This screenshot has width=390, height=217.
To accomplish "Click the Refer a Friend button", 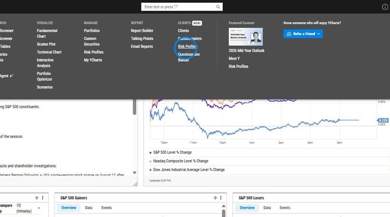I will tap(303, 34).
